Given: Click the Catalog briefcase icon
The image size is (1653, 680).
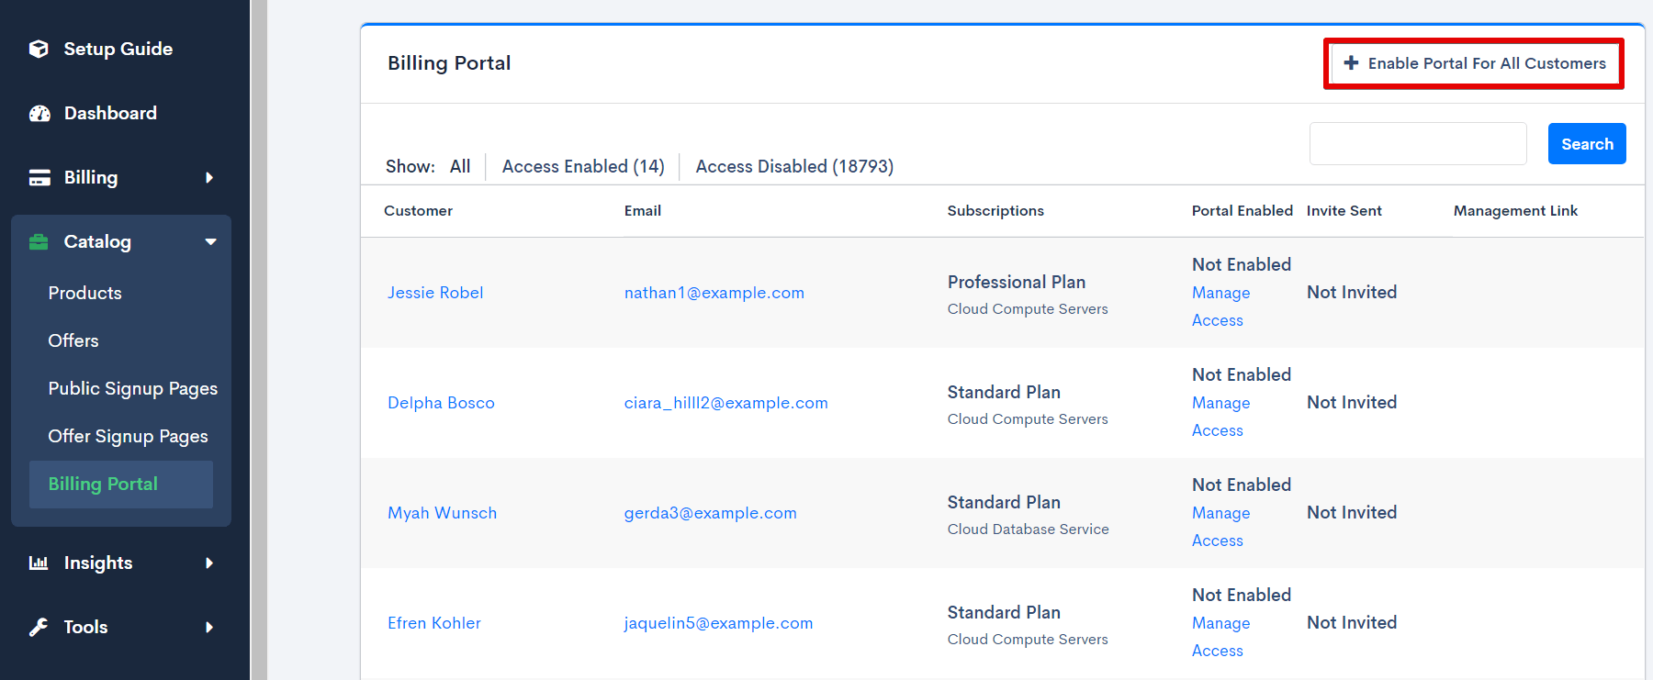Looking at the screenshot, I should pos(39,241).
